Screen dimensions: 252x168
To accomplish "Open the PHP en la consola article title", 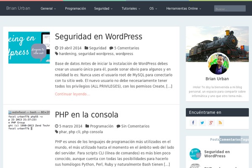I will coord(87,115).
